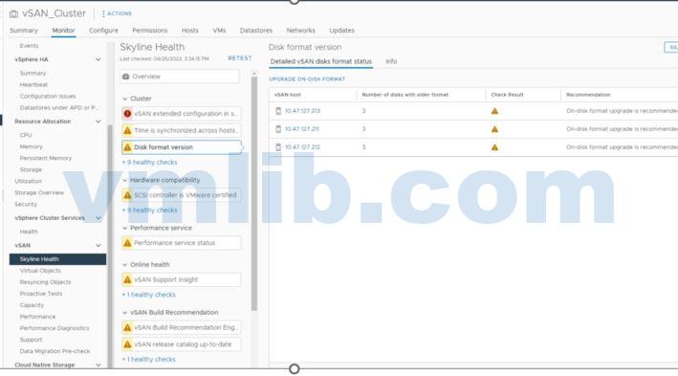
Task: Click warning icon for vSAN Support Insight
Action: [127, 280]
